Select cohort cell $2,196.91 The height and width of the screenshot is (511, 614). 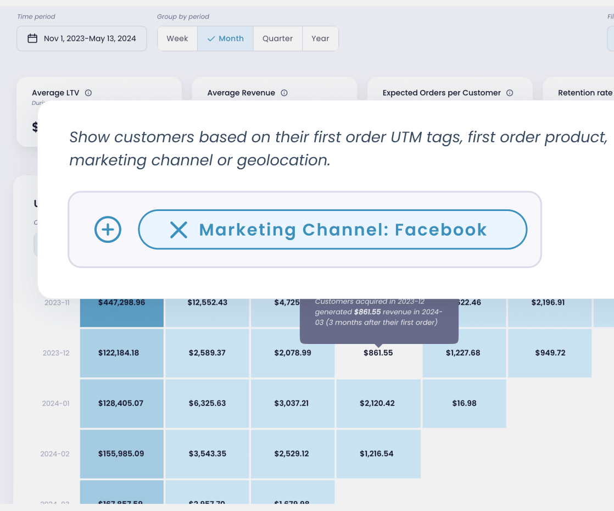[550, 312]
